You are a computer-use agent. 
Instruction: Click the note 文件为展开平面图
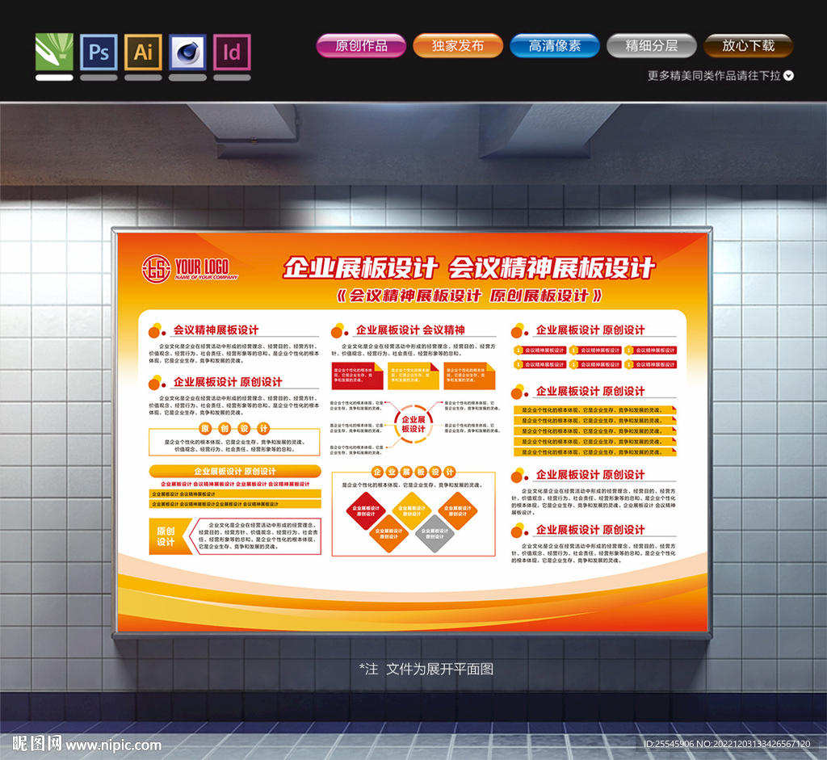pos(440,670)
